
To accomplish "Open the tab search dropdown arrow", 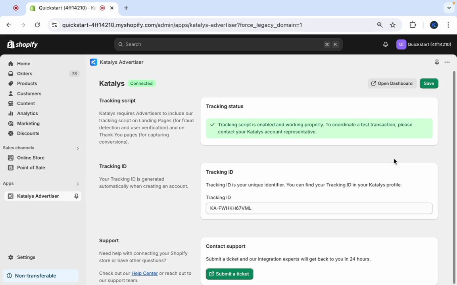I will 449,8.
